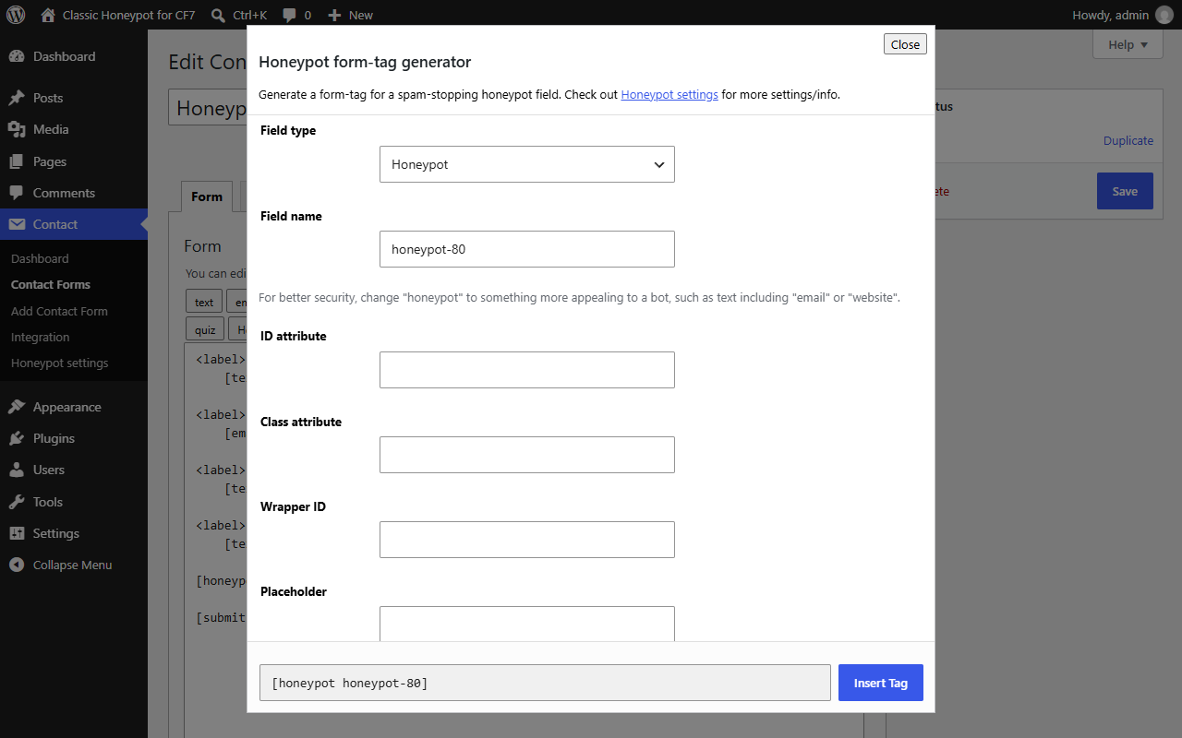The width and height of the screenshot is (1182, 738).
Task: Open the Tools menu
Action: pos(74,502)
